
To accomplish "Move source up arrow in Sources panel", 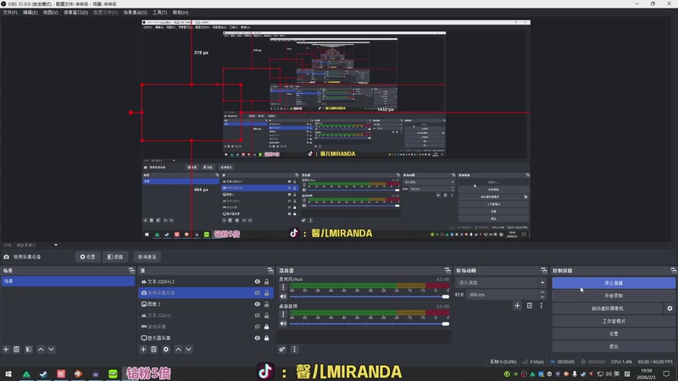I will [x=178, y=349].
